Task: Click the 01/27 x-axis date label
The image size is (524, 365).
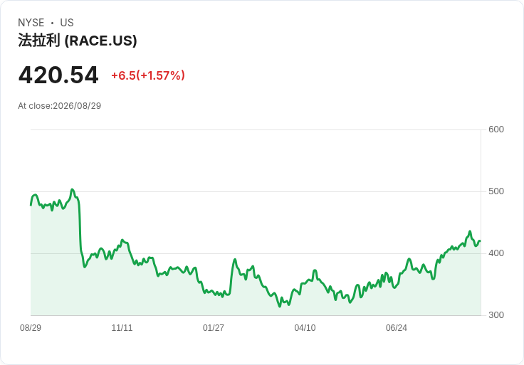Action: (x=213, y=328)
